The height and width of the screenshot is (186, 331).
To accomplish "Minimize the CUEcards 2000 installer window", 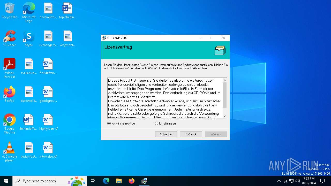I will point(200,38).
